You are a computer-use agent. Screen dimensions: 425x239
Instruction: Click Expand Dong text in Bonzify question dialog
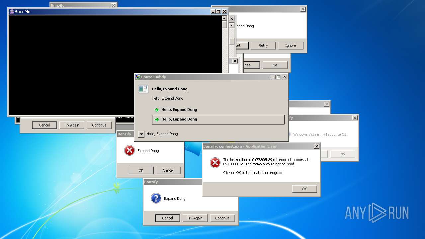tap(175, 199)
